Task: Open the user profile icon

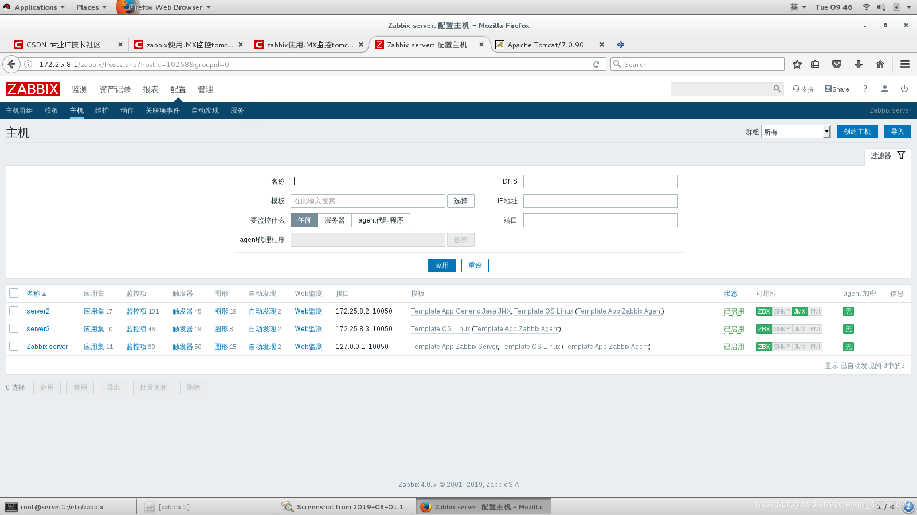Action: (x=885, y=89)
